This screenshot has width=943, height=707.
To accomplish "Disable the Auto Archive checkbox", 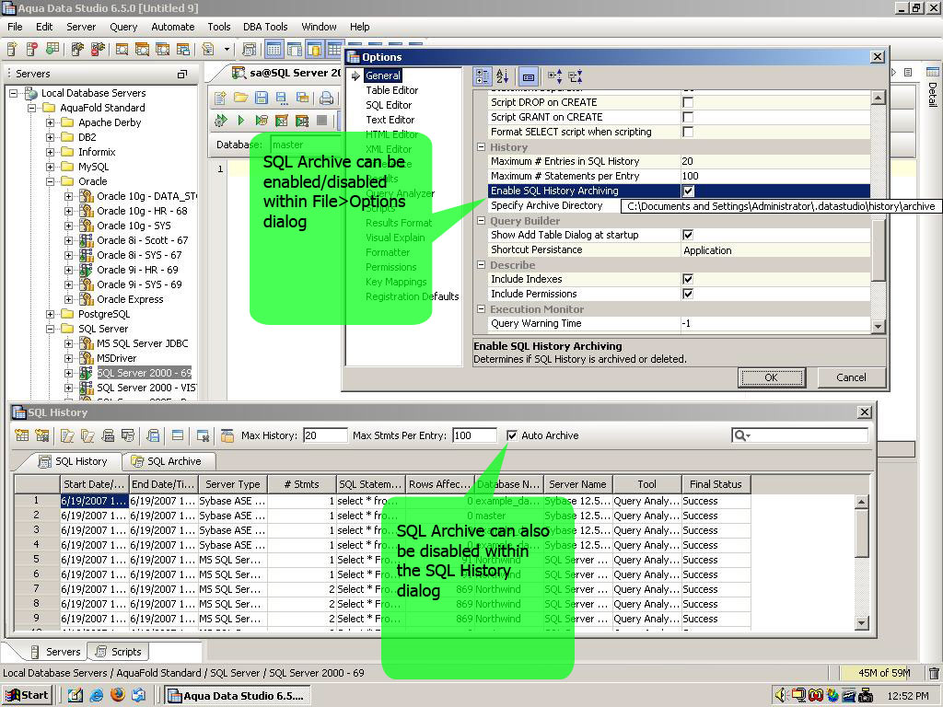I will [512, 435].
